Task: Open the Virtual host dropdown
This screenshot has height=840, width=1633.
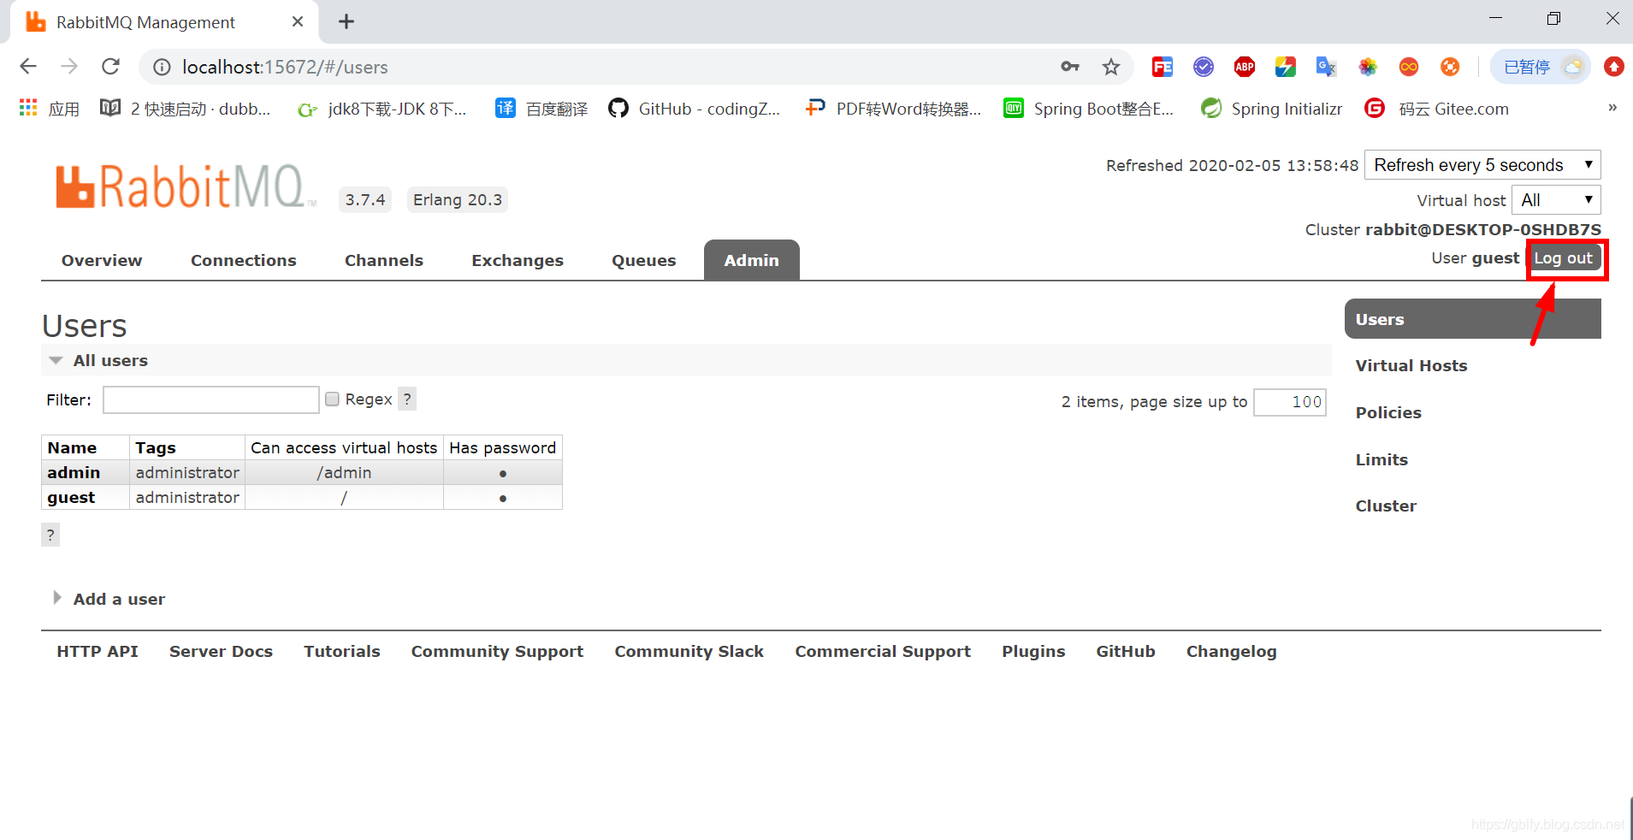Action: point(1556,200)
